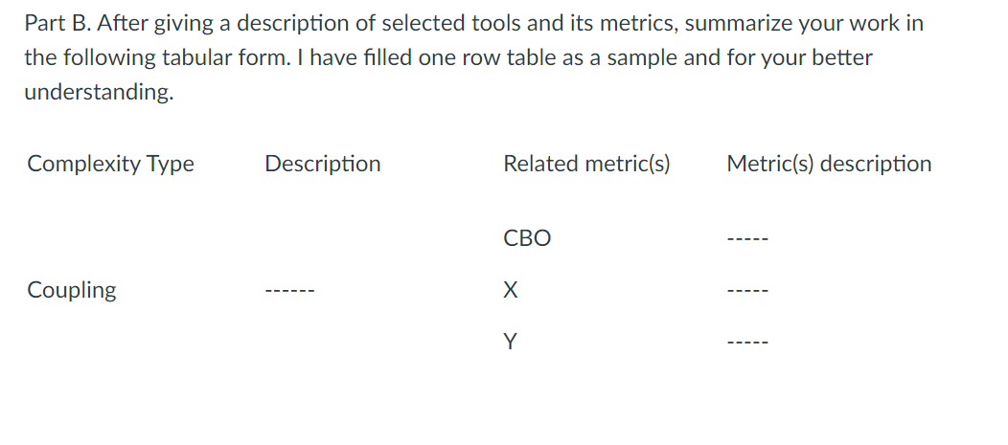Screen dimensions: 1008x445
Task: Select the "Related metric(s)" column header
Action: point(586,164)
